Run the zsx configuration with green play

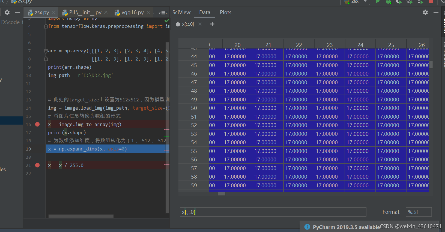point(378,2)
